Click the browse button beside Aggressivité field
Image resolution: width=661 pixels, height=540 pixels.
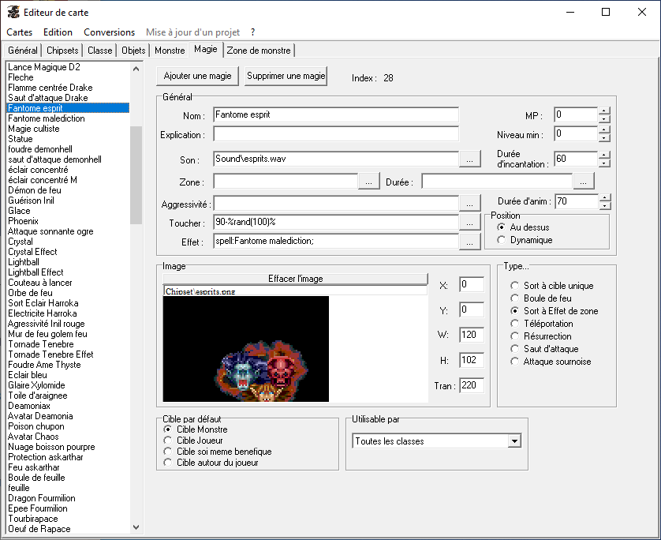[x=469, y=203]
